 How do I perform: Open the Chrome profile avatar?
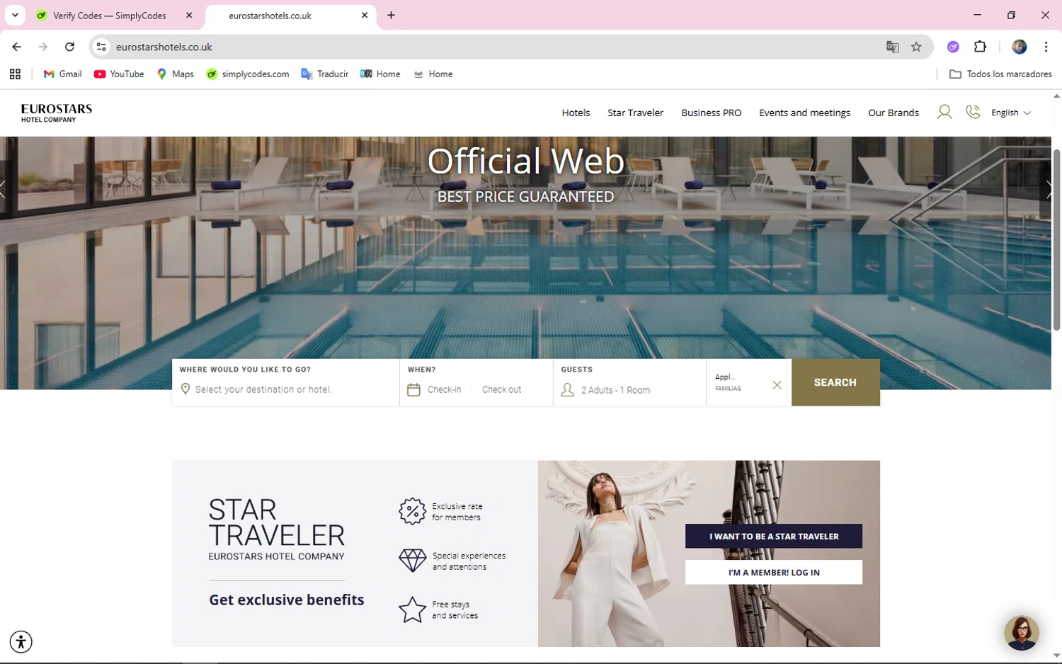pyautogui.click(x=1019, y=47)
